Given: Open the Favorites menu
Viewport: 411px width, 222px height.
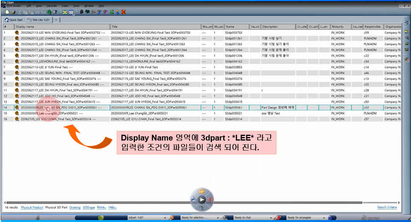Looking at the screenshot, I should [51, 6].
